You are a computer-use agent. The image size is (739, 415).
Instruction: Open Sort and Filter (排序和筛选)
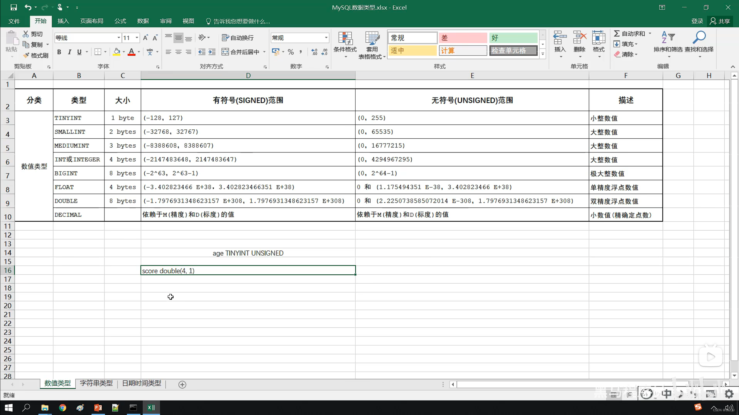click(668, 44)
